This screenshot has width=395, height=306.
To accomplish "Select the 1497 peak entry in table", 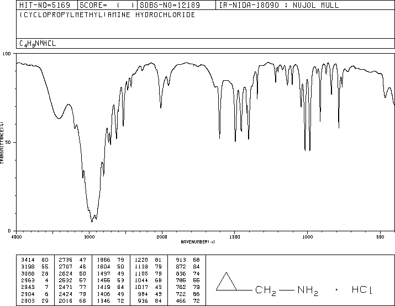I will [110, 273].
